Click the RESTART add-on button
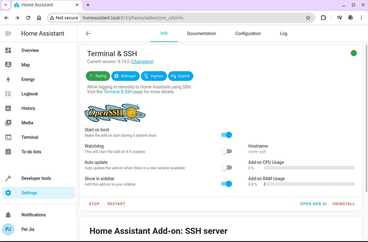The height and width of the screenshot is (242, 368). pyautogui.click(x=116, y=204)
